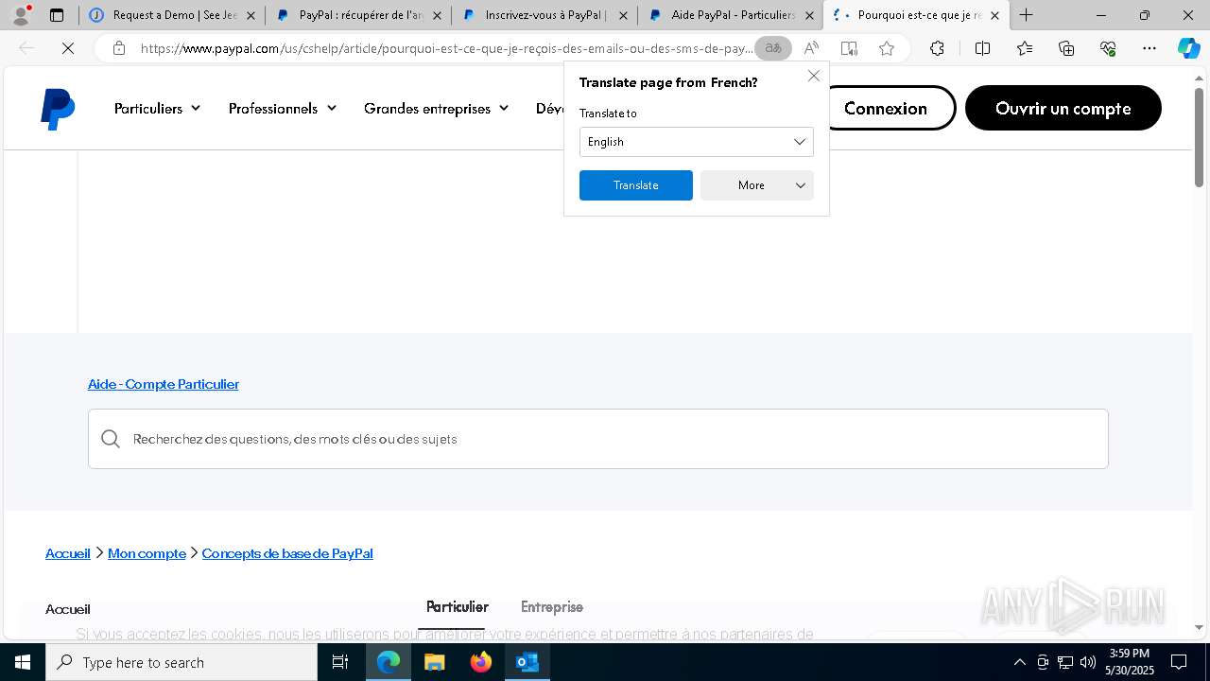Screen dimensions: 1210x681
Task: Open Outlook from taskbar
Action: 527,662
